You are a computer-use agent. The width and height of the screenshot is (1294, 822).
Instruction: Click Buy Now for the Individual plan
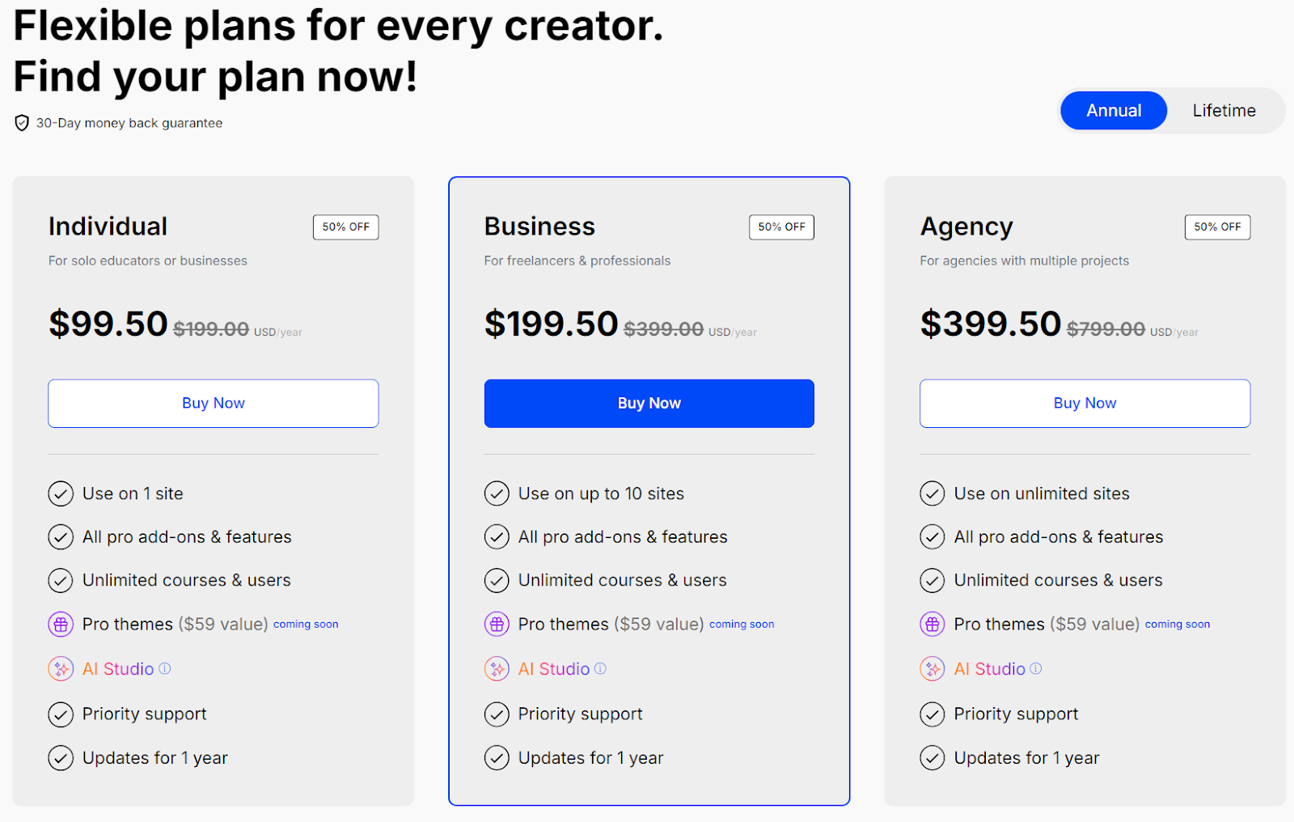click(x=213, y=403)
